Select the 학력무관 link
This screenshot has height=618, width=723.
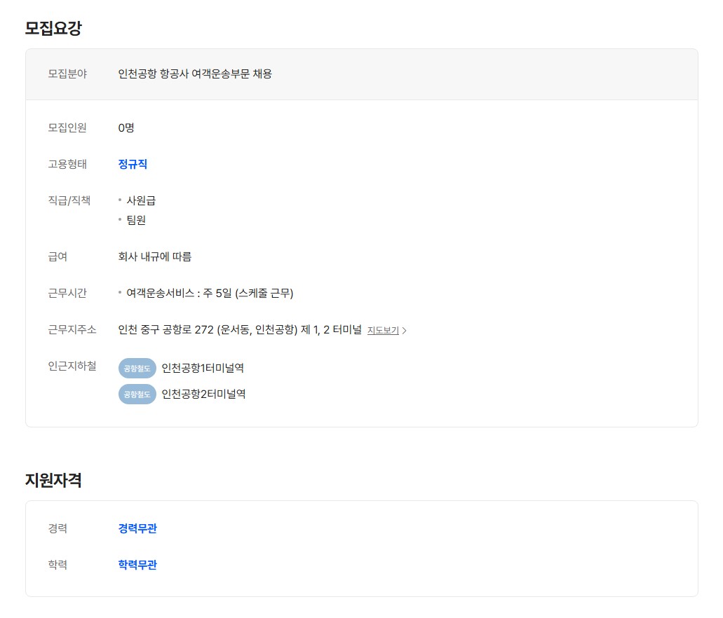tap(137, 565)
